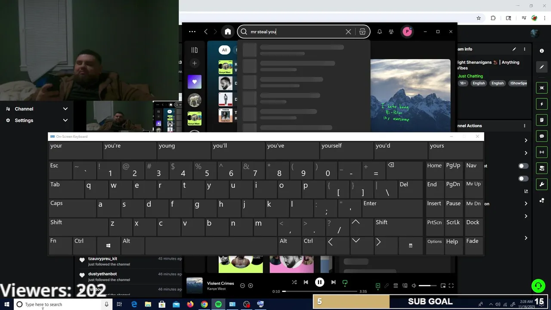This screenshot has width=551, height=310.
Task: Click the Fade key on keyboard
Action: (x=473, y=246)
